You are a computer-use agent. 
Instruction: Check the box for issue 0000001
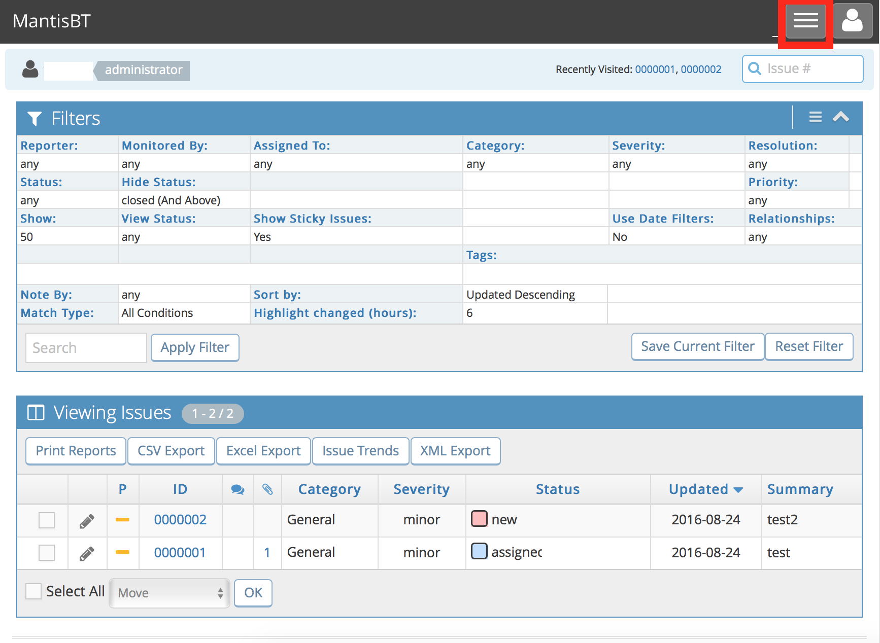point(47,553)
